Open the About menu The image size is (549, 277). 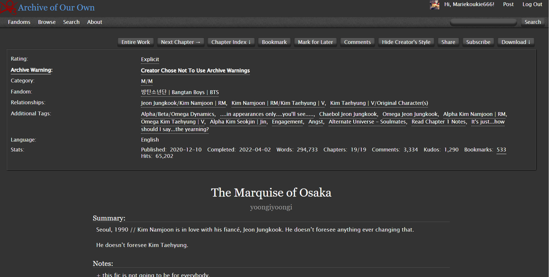tap(95, 22)
